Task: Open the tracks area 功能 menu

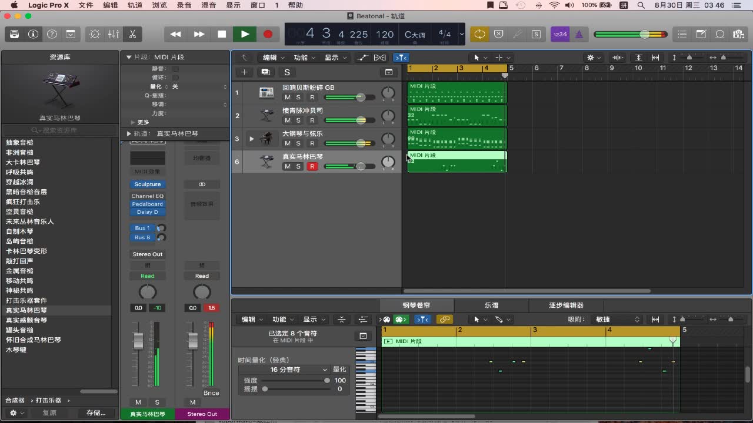Action: pyautogui.click(x=304, y=58)
